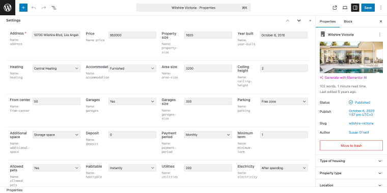
Task: Edit the publish date October 6, 2020
Action: [x=362, y=113]
